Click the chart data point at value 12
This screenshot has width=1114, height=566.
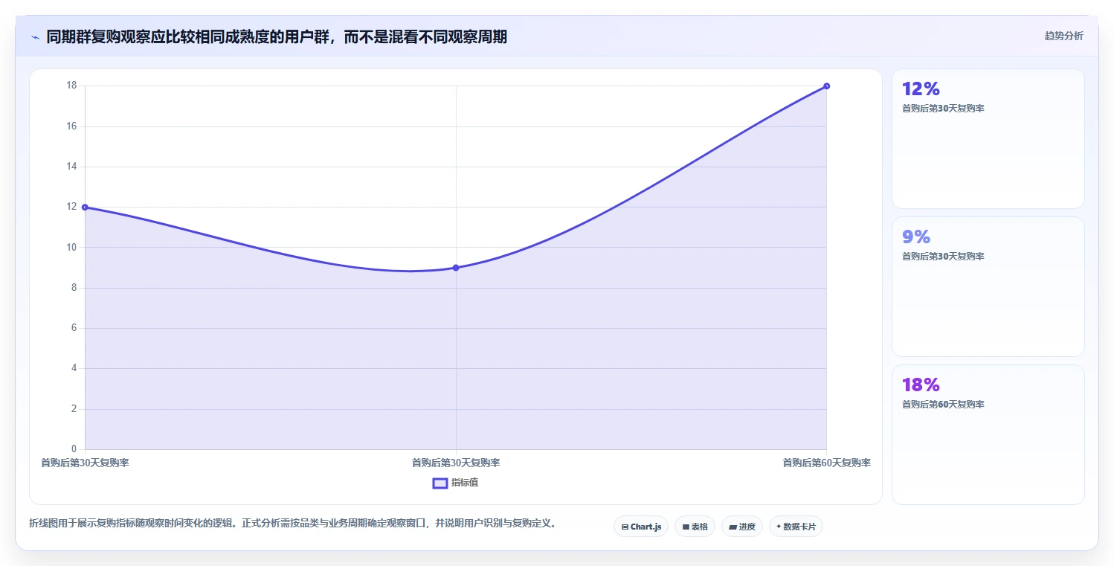tap(85, 207)
